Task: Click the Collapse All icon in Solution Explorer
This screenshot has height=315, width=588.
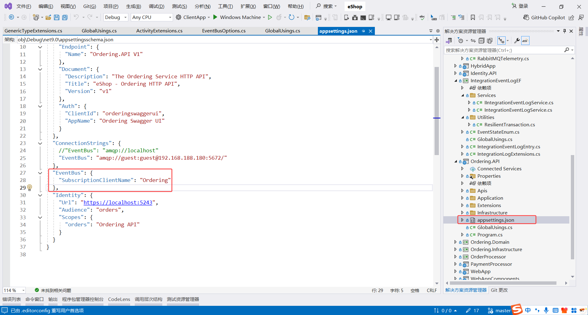Action: pyautogui.click(x=481, y=41)
